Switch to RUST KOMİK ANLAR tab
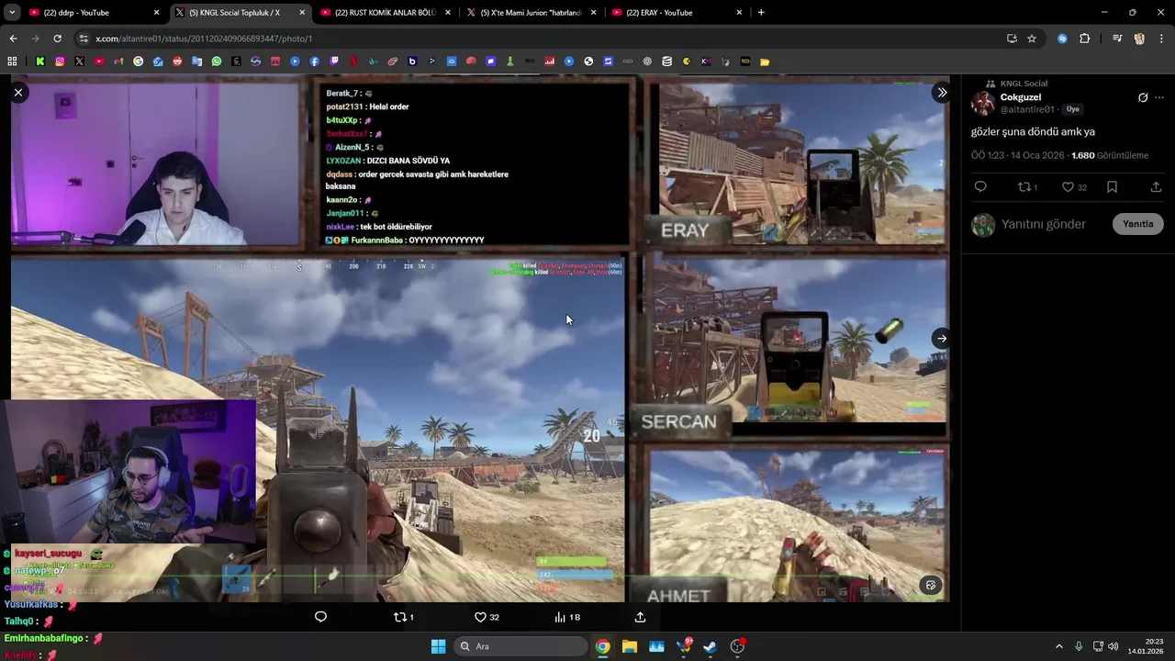The image size is (1175, 661). pyautogui.click(x=384, y=13)
